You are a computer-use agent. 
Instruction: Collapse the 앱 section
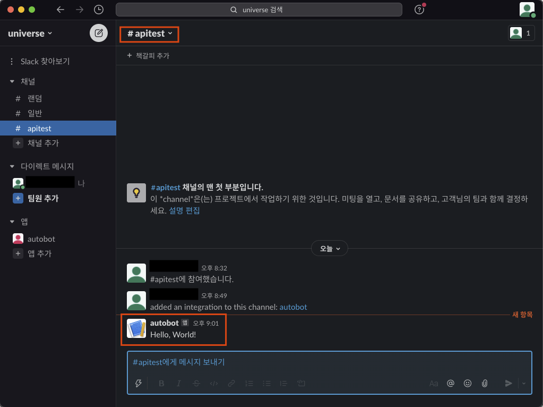click(12, 222)
